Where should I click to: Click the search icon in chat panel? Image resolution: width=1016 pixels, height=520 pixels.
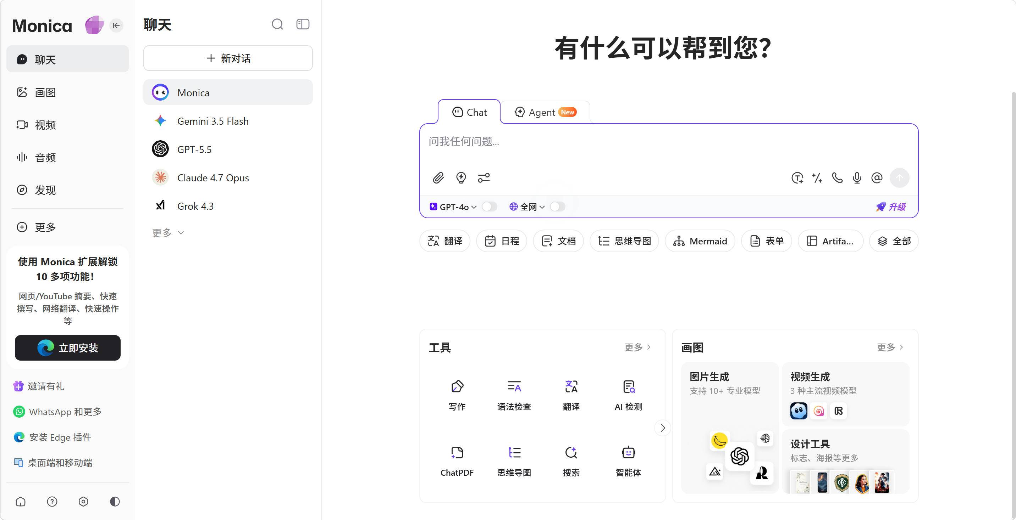(x=277, y=24)
